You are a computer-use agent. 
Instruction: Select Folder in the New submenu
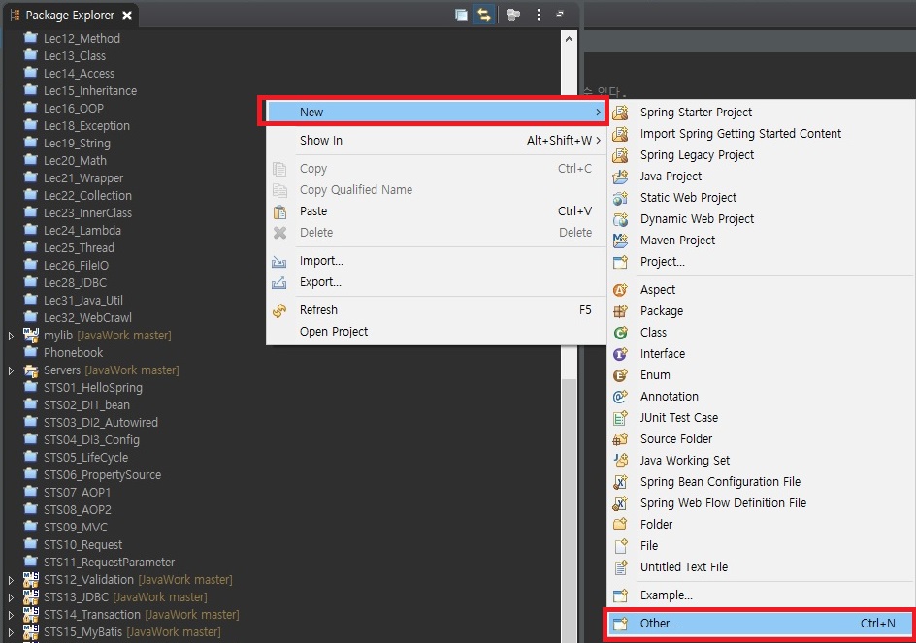coord(760,525)
